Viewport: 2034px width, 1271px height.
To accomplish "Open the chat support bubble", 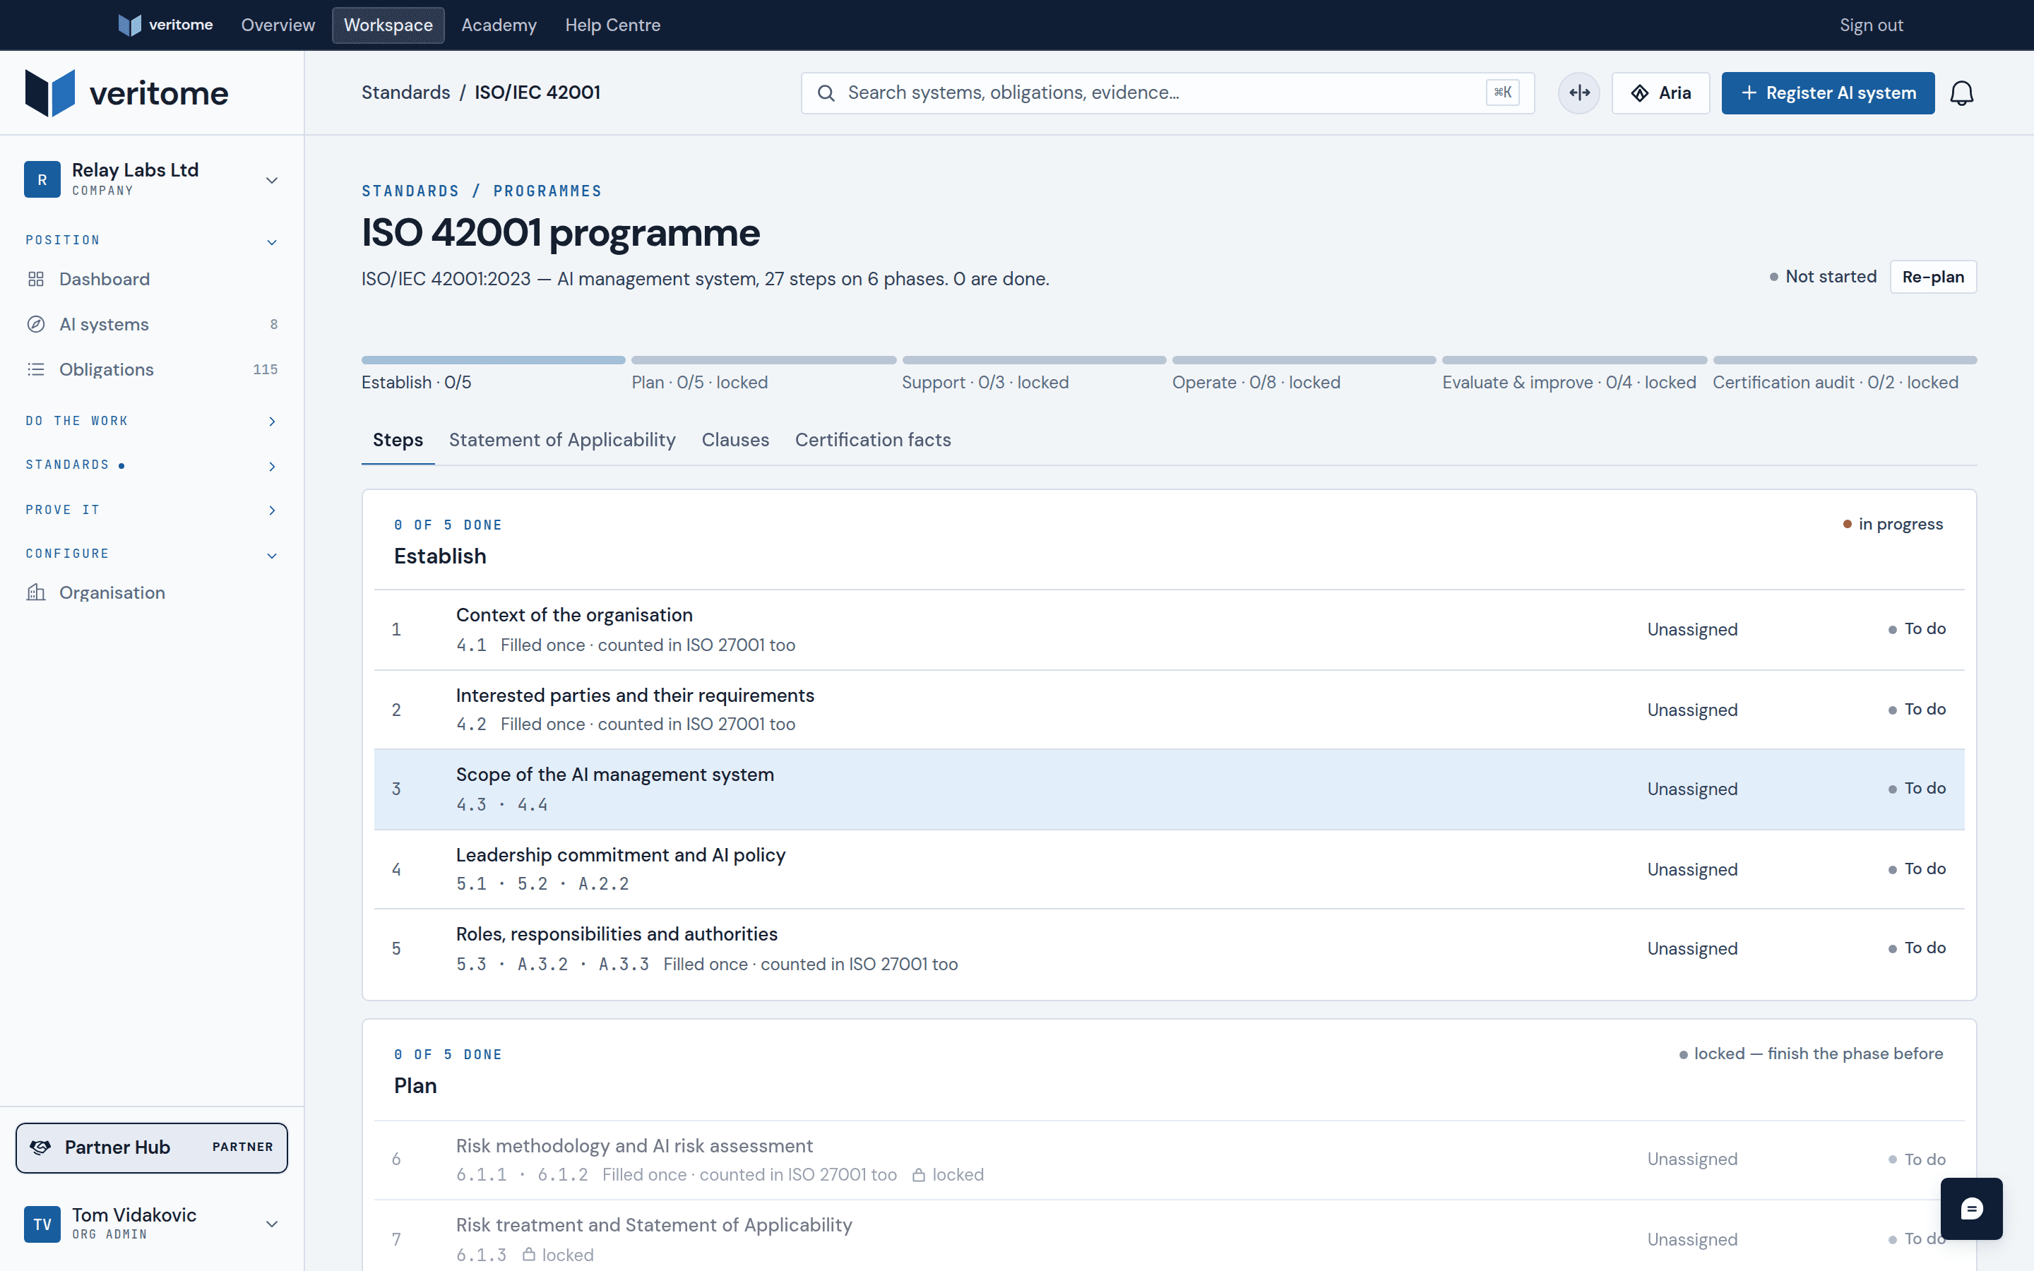I will [1971, 1208].
